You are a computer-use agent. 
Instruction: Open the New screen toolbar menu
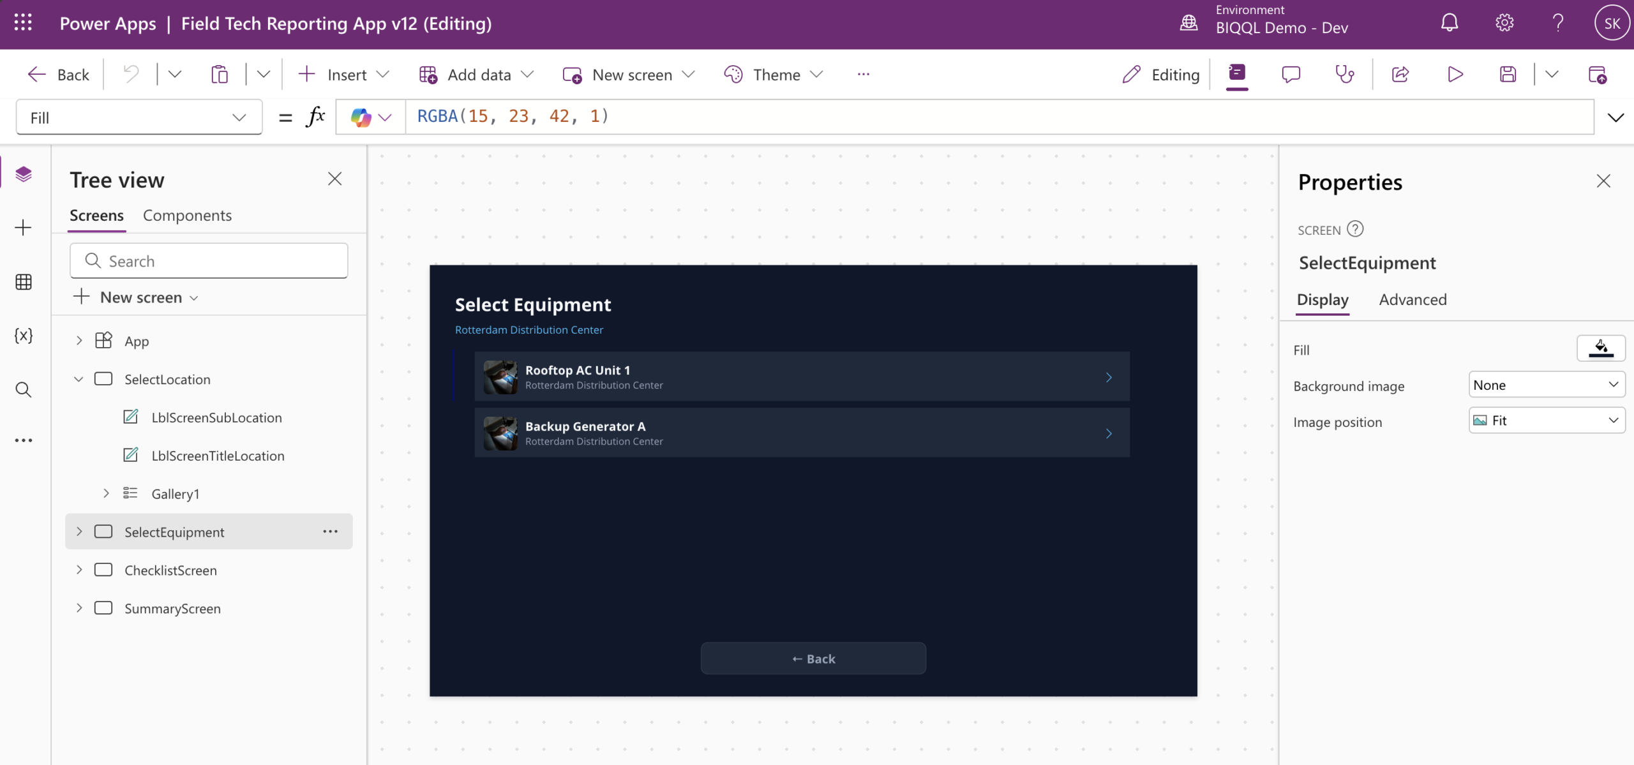tap(629, 75)
